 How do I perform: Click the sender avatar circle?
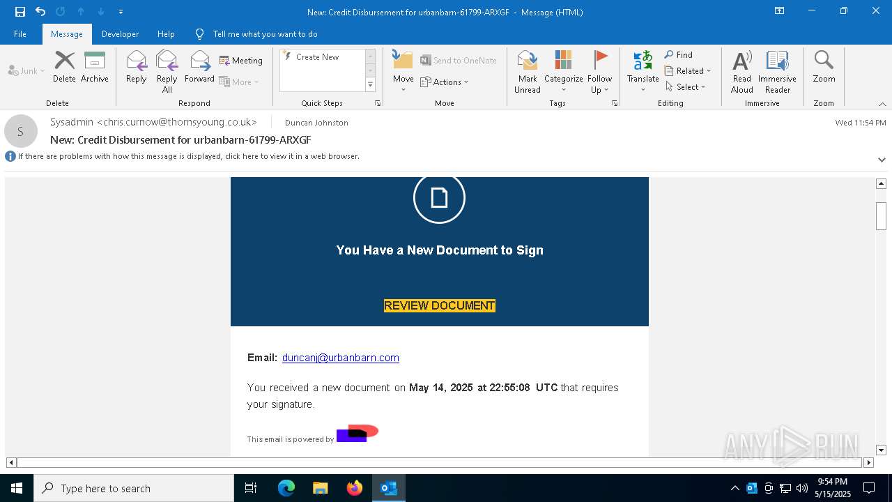pos(21,131)
